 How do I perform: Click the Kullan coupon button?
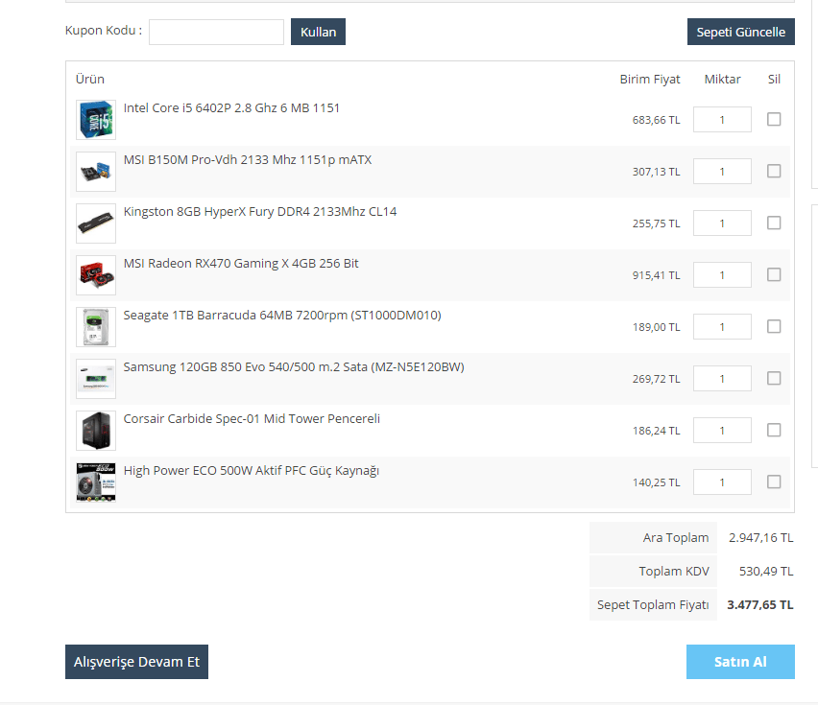[x=318, y=32]
